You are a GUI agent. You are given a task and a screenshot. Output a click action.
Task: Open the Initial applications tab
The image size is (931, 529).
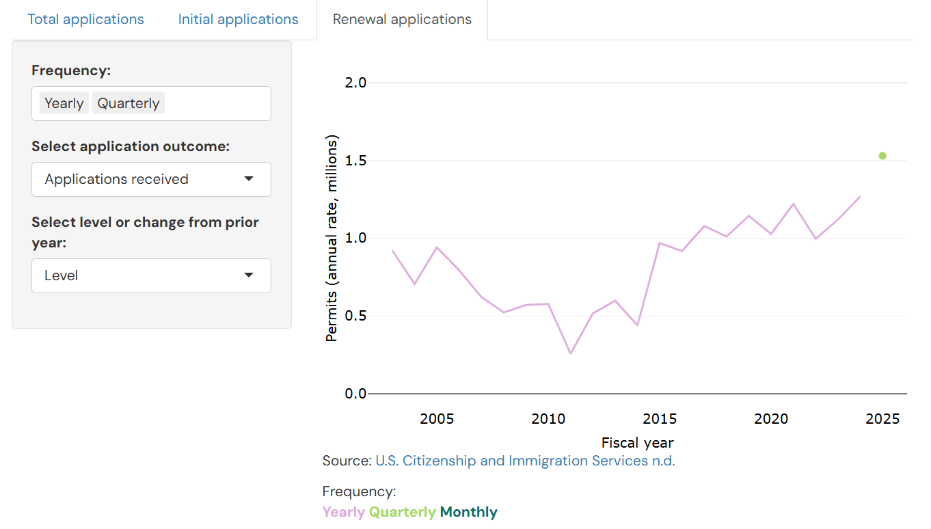pyautogui.click(x=238, y=19)
